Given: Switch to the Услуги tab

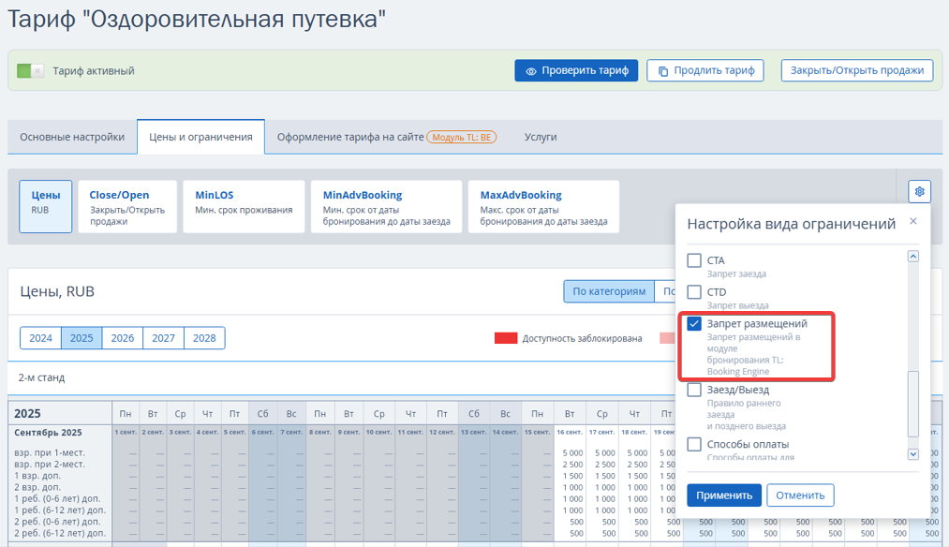Looking at the screenshot, I should point(541,137).
